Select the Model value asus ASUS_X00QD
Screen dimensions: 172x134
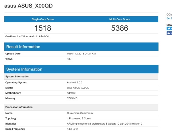click(x=78, y=88)
